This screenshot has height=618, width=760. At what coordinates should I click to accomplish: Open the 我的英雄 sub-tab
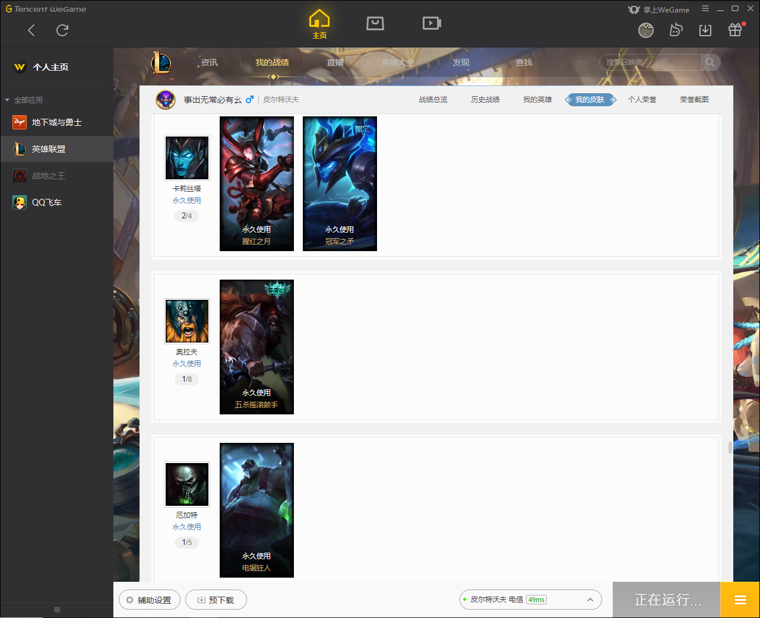[537, 100]
